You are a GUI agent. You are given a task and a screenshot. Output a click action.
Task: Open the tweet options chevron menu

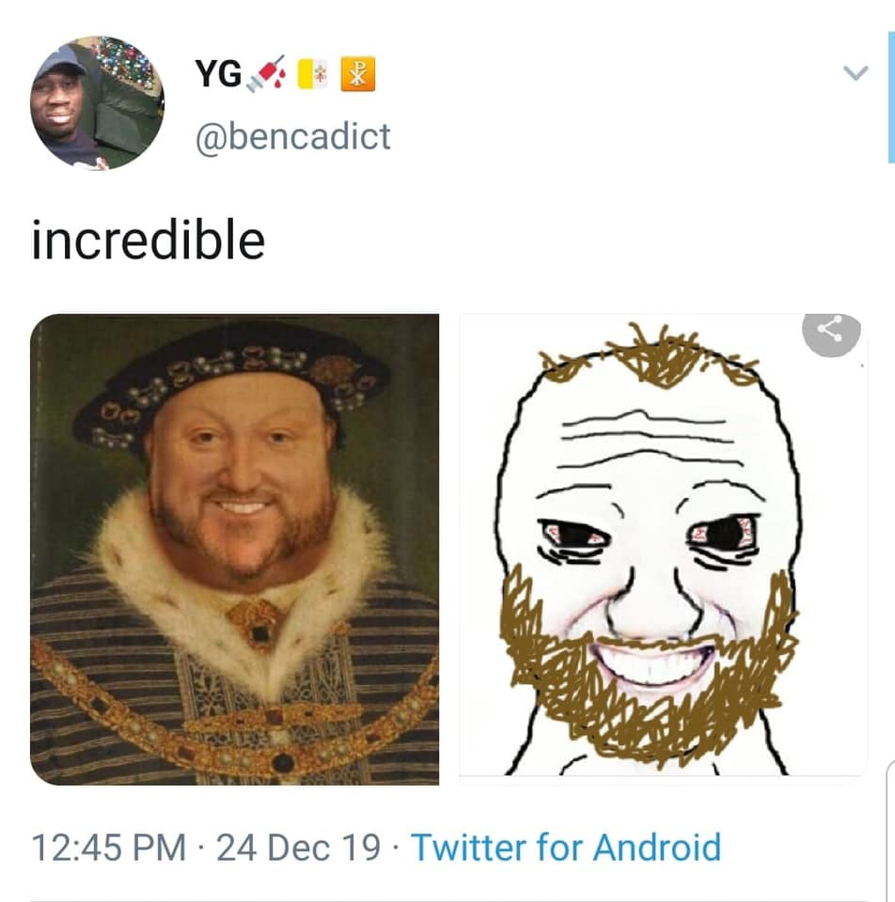856,73
